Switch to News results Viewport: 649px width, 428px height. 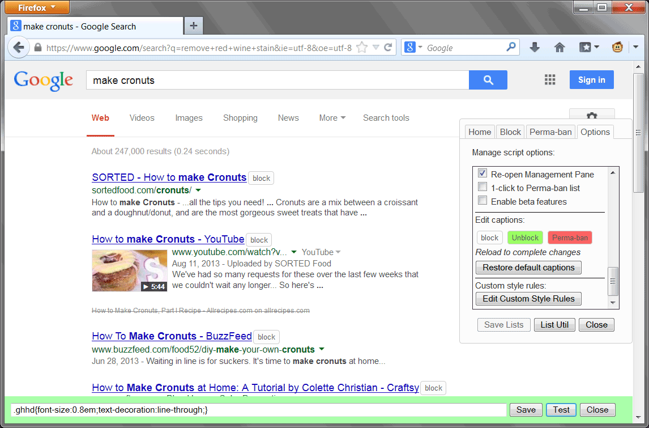(x=288, y=118)
